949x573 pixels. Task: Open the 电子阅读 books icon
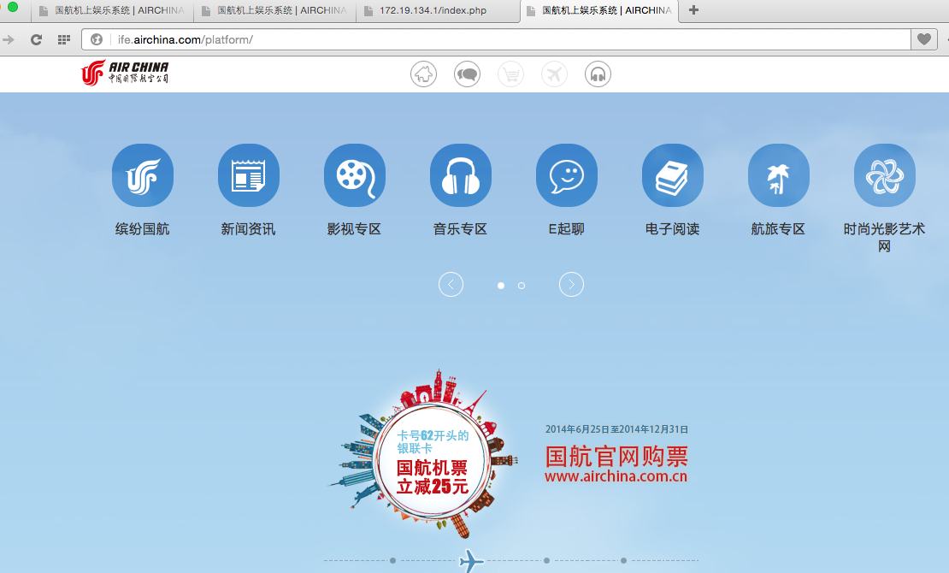pyautogui.click(x=672, y=175)
